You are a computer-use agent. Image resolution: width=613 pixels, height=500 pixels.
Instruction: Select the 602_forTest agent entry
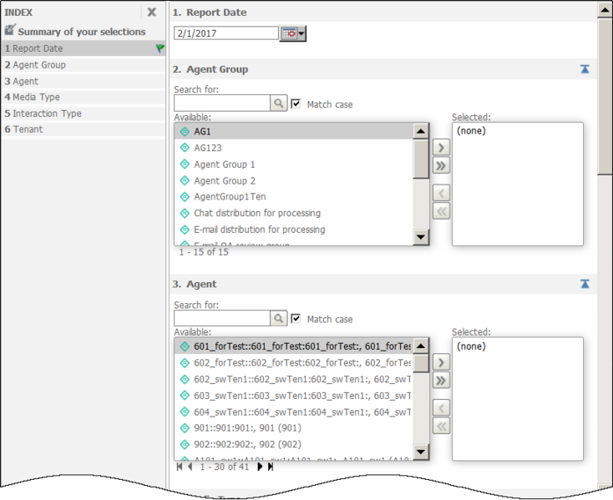point(294,362)
